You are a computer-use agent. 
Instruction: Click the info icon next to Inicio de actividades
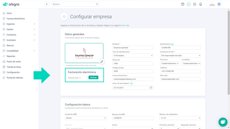[x=131, y=84]
